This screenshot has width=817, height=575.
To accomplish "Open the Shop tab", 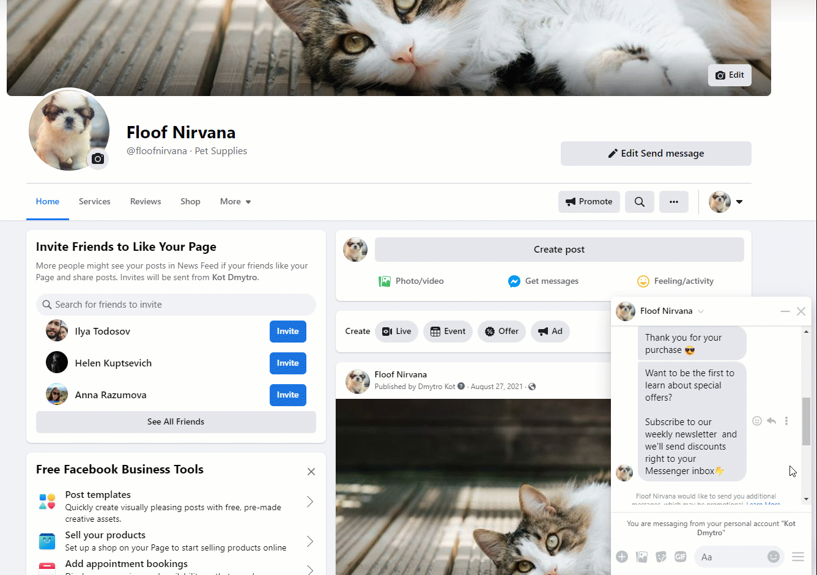I will click(x=190, y=202).
